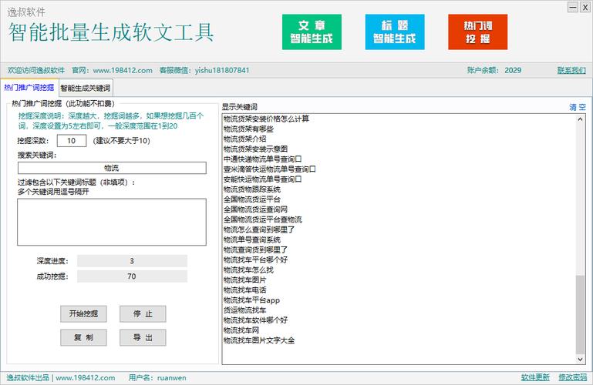593x385 pixels.
Task: Minimize the application window
Action: pos(573,7)
